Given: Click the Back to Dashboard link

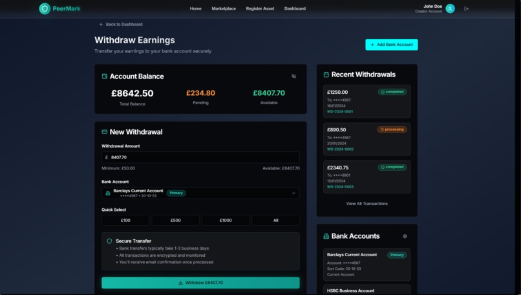Looking at the screenshot, I should click(121, 25).
